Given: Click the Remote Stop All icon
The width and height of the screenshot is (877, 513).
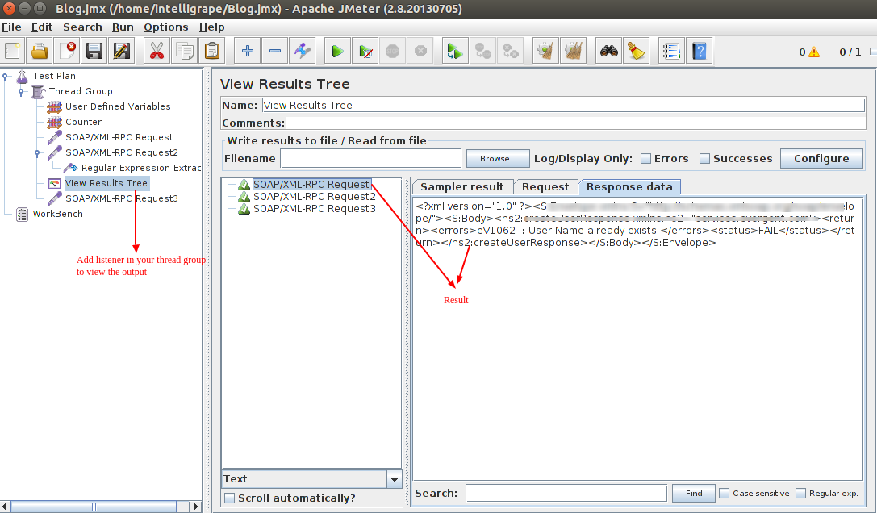Looking at the screenshot, I should 482,52.
